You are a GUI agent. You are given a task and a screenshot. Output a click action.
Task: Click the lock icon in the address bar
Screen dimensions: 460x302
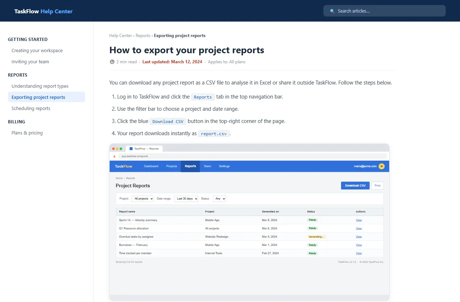[x=114, y=156]
